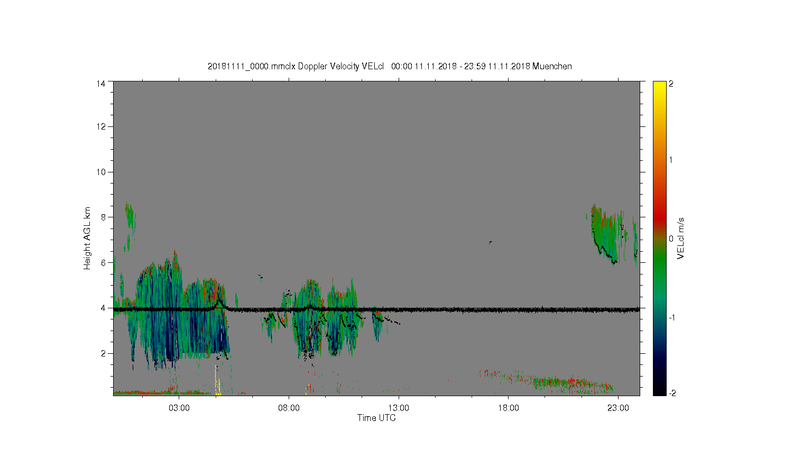Click the 23:00 time tick label

(x=618, y=408)
